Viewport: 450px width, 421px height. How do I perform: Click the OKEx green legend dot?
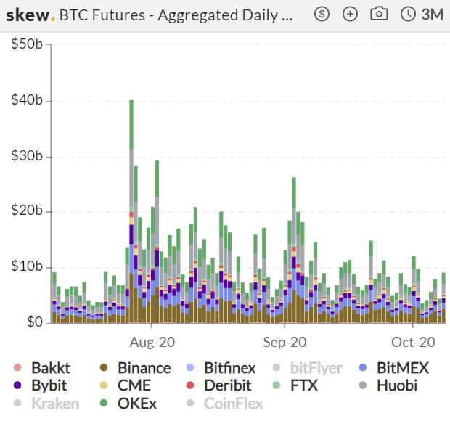pos(104,403)
